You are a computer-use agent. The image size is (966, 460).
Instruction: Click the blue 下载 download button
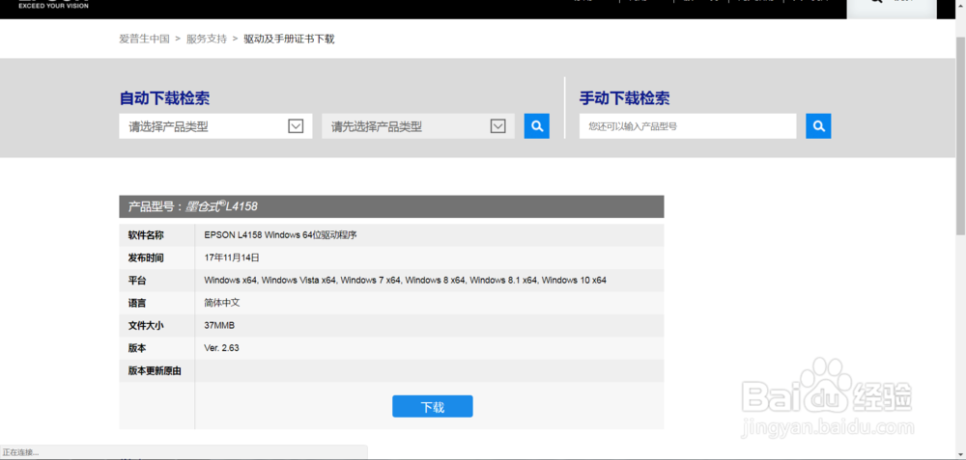(433, 407)
